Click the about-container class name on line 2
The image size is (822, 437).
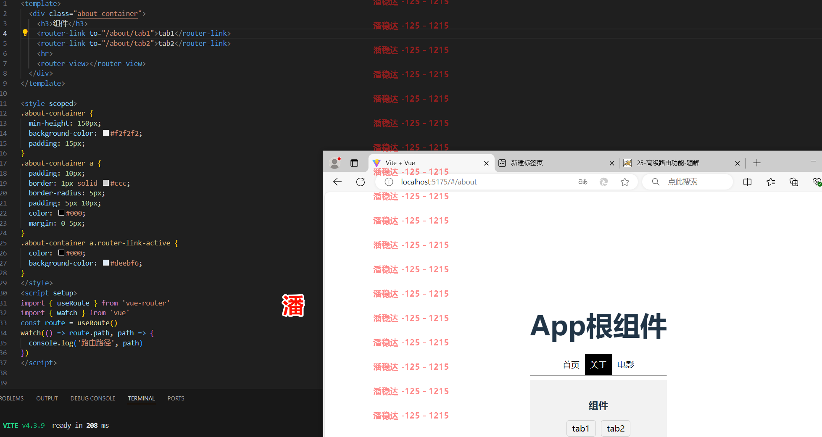(x=108, y=13)
